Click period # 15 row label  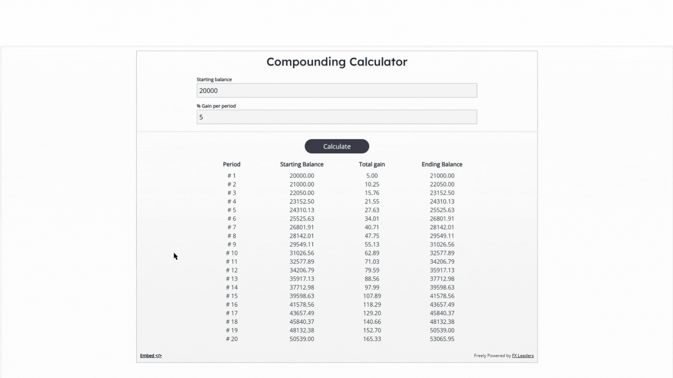pyautogui.click(x=231, y=296)
